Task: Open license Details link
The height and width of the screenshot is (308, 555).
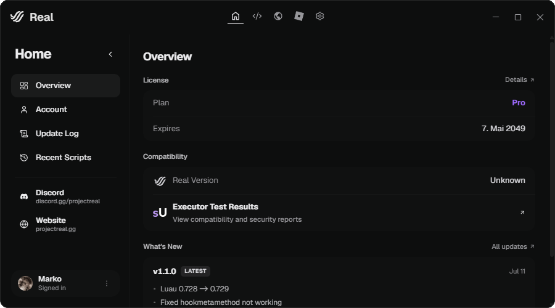Action: (520, 80)
